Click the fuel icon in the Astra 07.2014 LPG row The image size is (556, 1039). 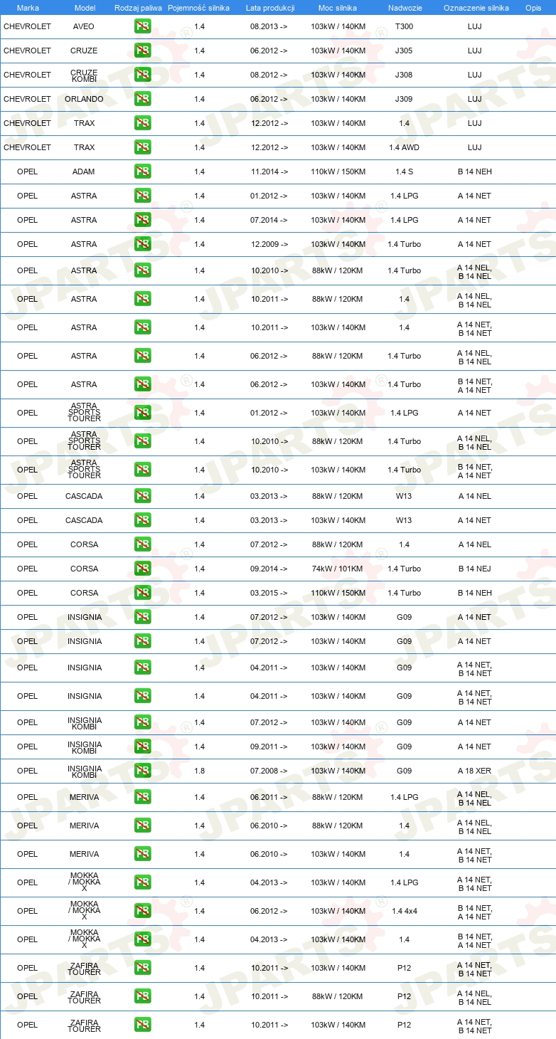tap(142, 221)
